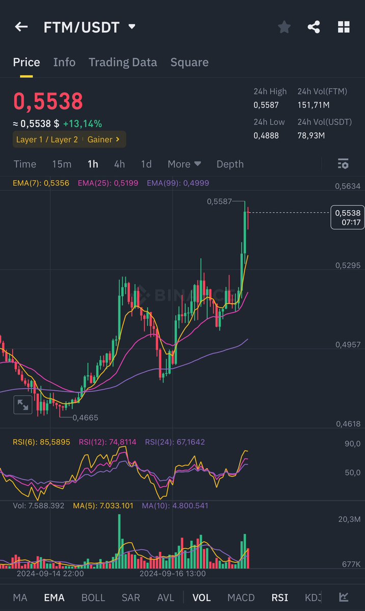The image size is (365, 611).
Task: Toggle the MACD sub-indicator
Action: [x=241, y=598]
